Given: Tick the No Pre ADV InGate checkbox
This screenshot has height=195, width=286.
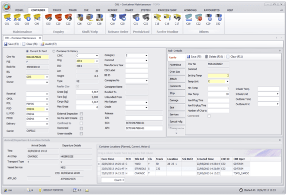Looking at the screenshot, I should [x=81, y=118].
